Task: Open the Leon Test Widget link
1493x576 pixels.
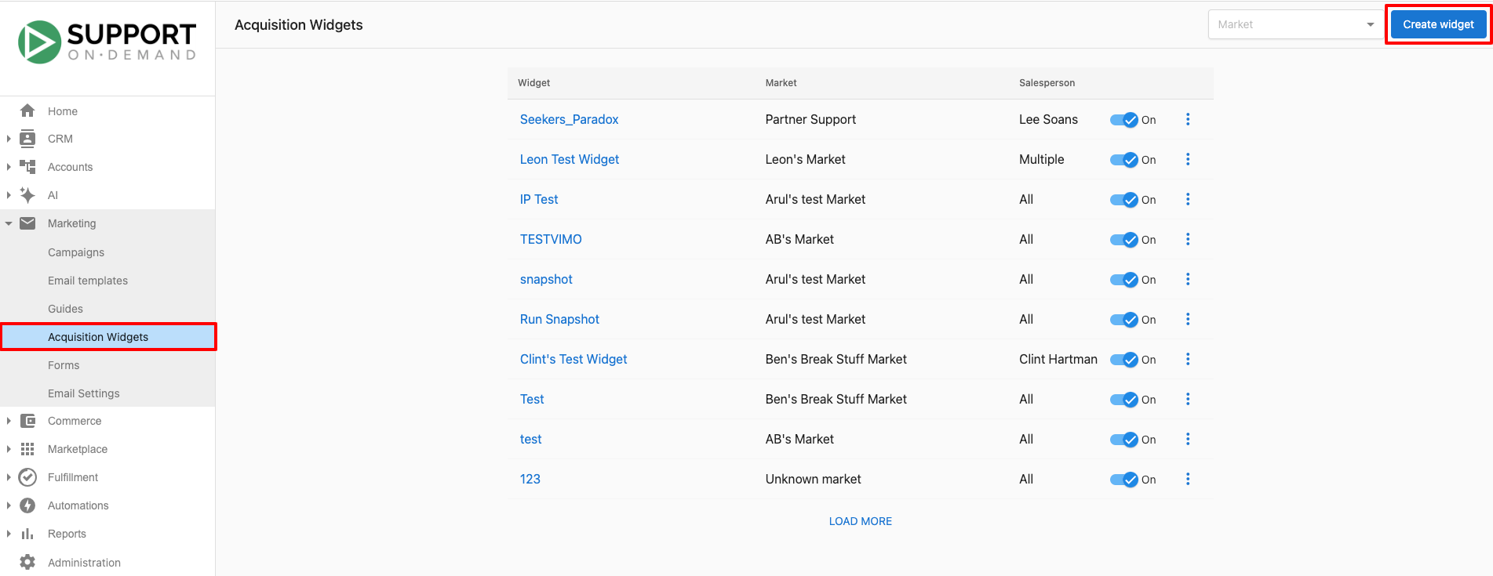Action: 570,159
